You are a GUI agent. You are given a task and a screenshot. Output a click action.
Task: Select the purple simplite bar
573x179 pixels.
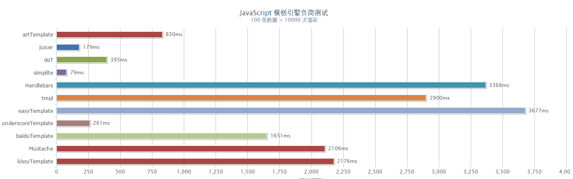[61, 73]
